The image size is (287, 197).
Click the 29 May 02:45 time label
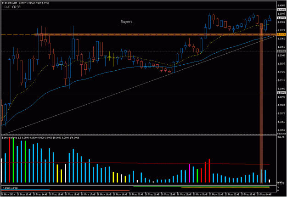[232, 194]
